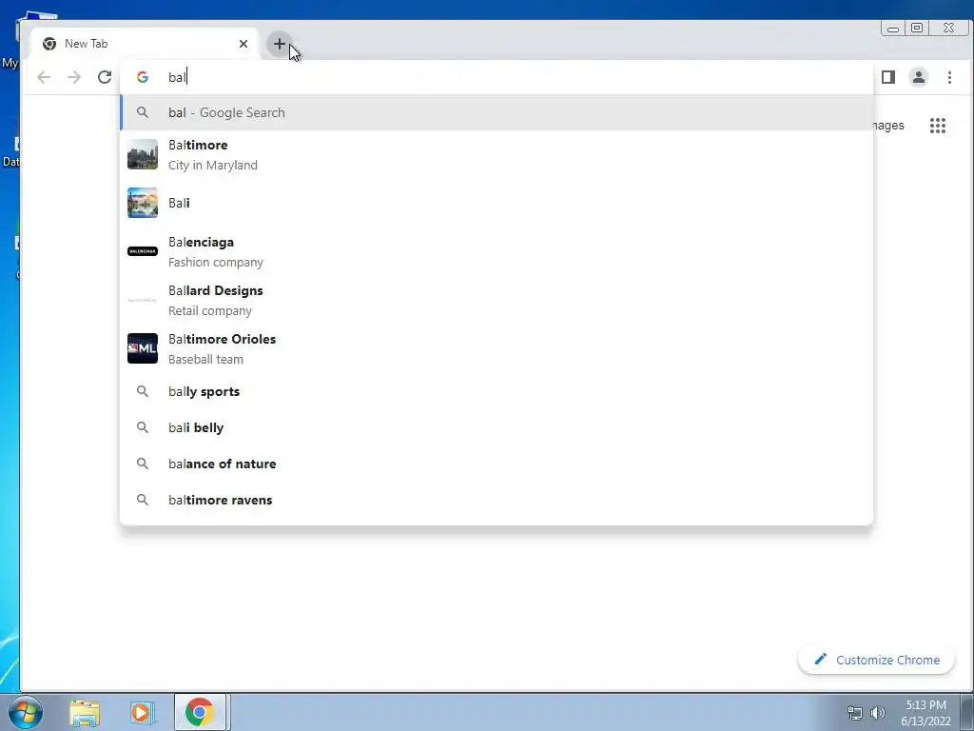974x731 pixels.
Task: Launch Windows Media Player from taskbar
Action: (x=142, y=712)
